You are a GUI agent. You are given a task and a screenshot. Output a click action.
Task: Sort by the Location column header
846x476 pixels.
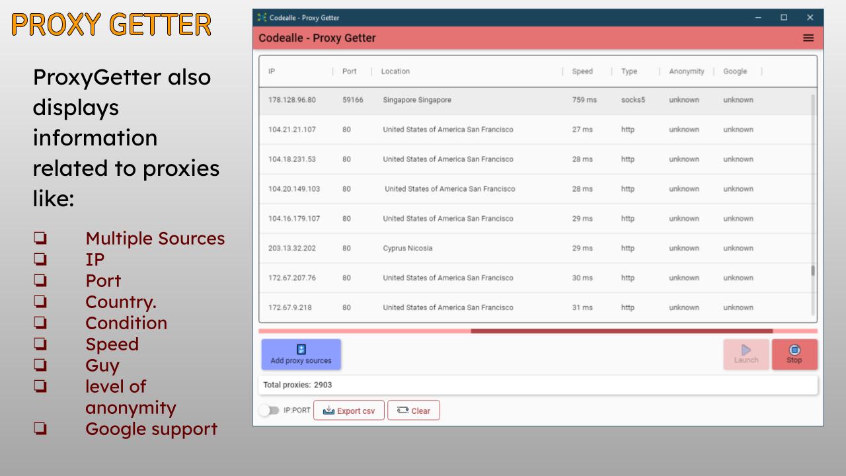click(x=395, y=71)
